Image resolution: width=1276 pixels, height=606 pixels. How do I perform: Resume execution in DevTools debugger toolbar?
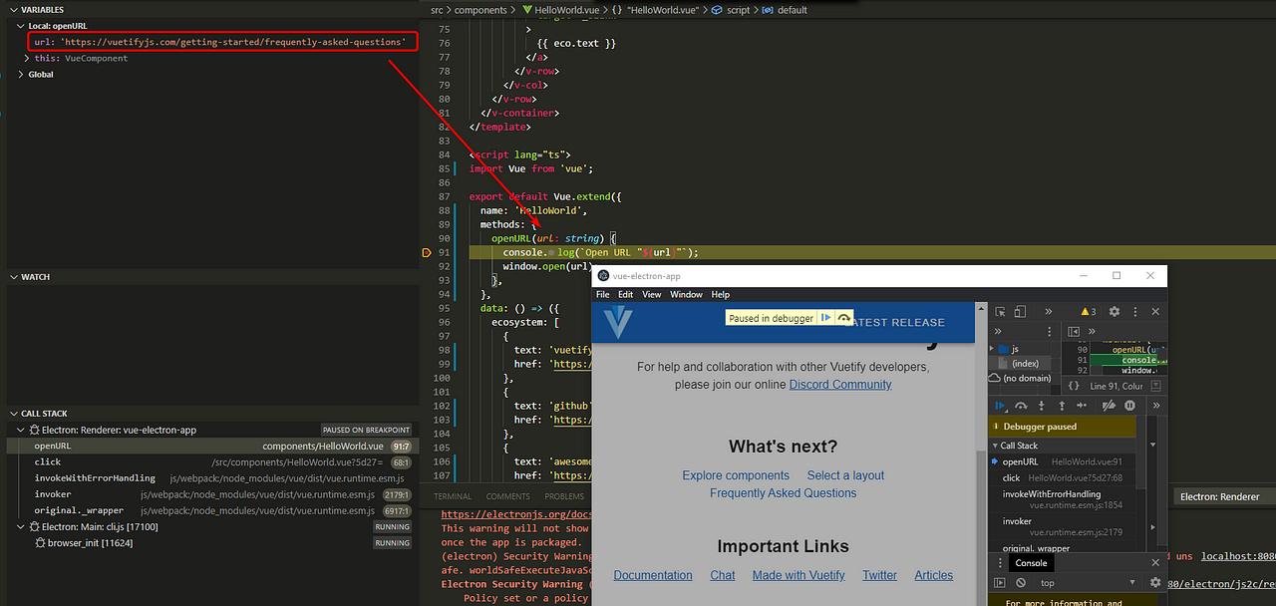(1002, 406)
